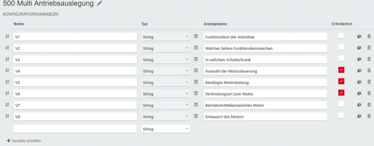Open the Typ dropdown in the empty row
The height and width of the screenshot is (146, 374).
pos(165,129)
